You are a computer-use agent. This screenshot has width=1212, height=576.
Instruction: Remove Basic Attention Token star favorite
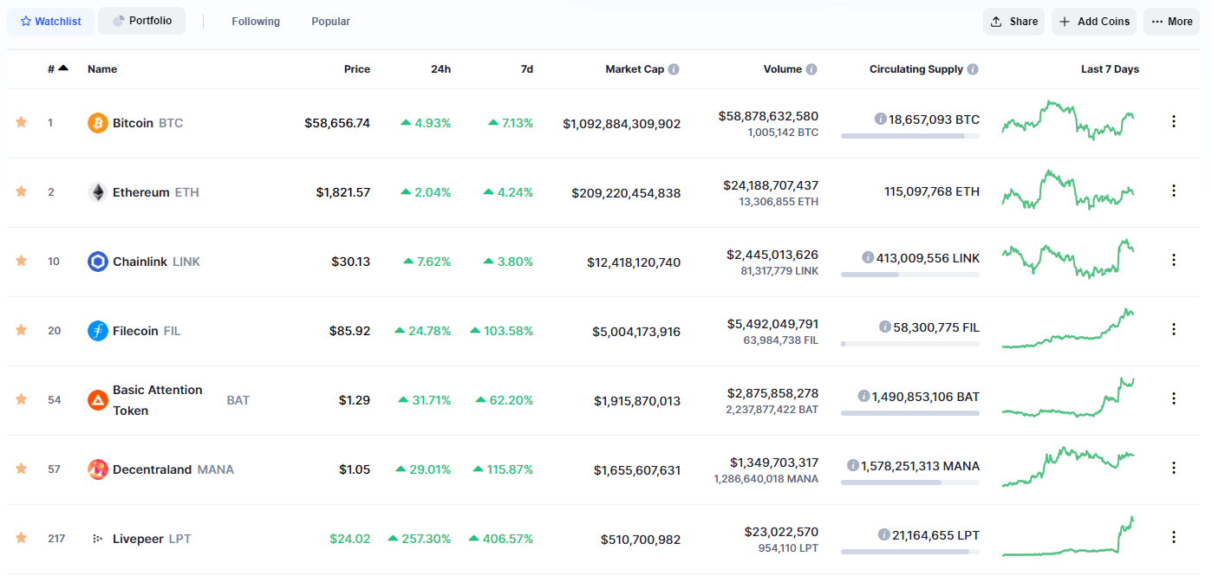[x=22, y=399]
